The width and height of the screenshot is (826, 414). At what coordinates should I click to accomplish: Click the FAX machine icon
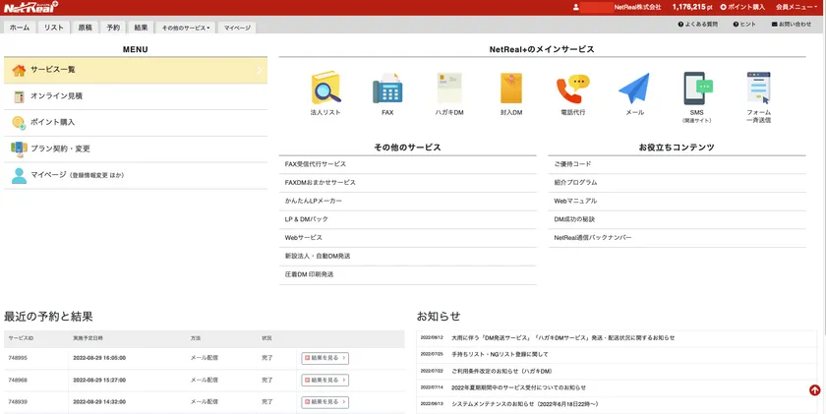(387, 89)
